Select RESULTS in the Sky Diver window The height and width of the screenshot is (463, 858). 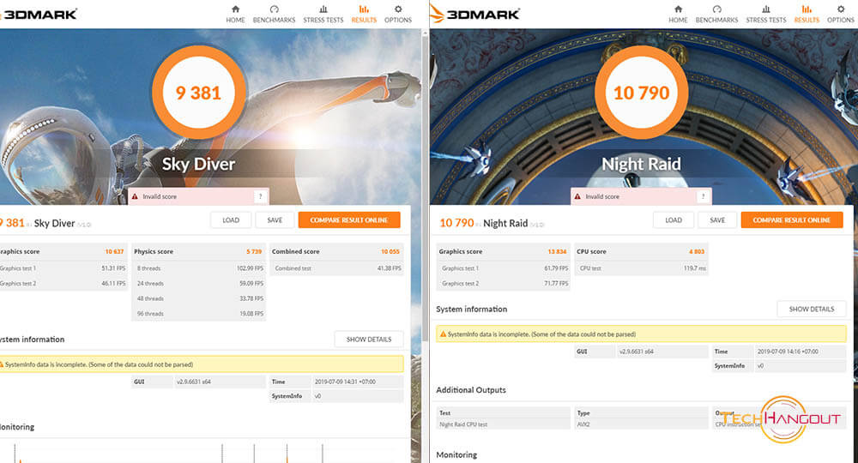[364, 15]
